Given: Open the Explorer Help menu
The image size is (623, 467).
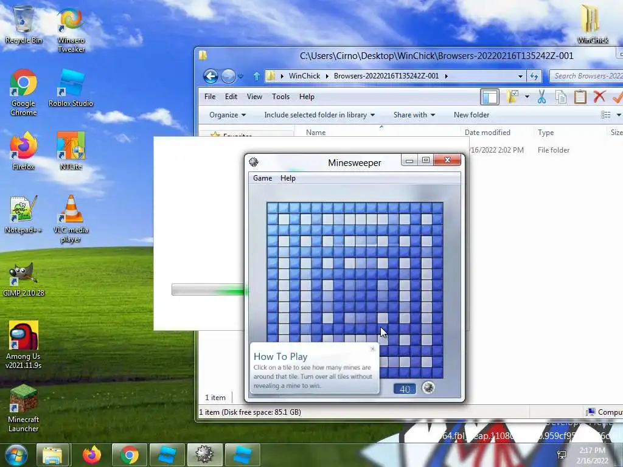Looking at the screenshot, I should 307,97.
